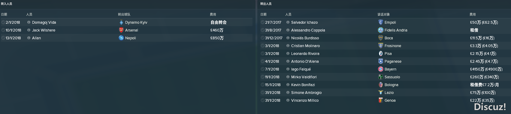Click the Lazio eagle badge icon
The height and width of the screenshot is (114, 511).
[381, 92]
